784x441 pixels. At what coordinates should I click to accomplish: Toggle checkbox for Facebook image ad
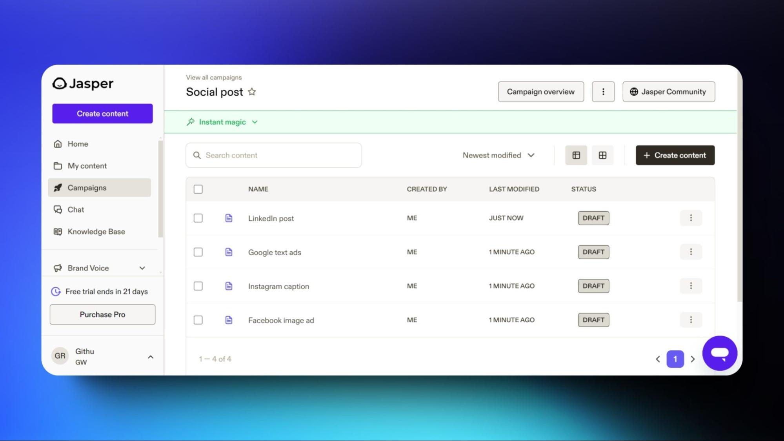point(198,320)
